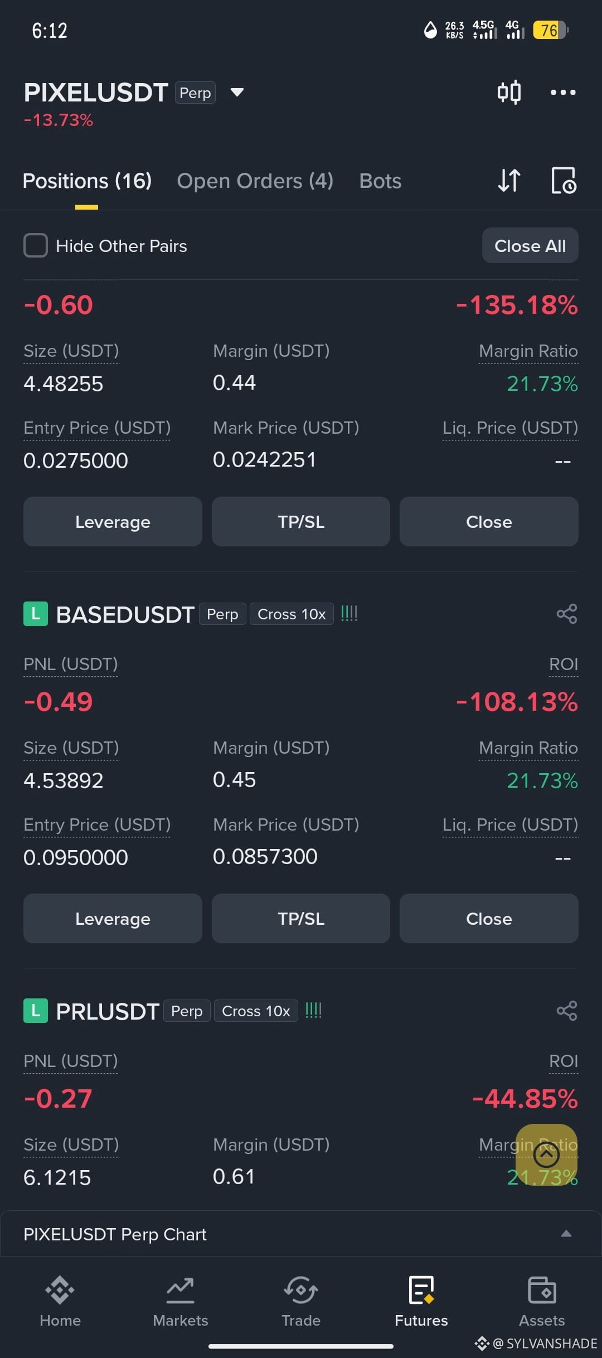Expand the PIXELUSDT Perp Chart panel
This screenshot has height=1358, width=602.
tap(301, 1234)
